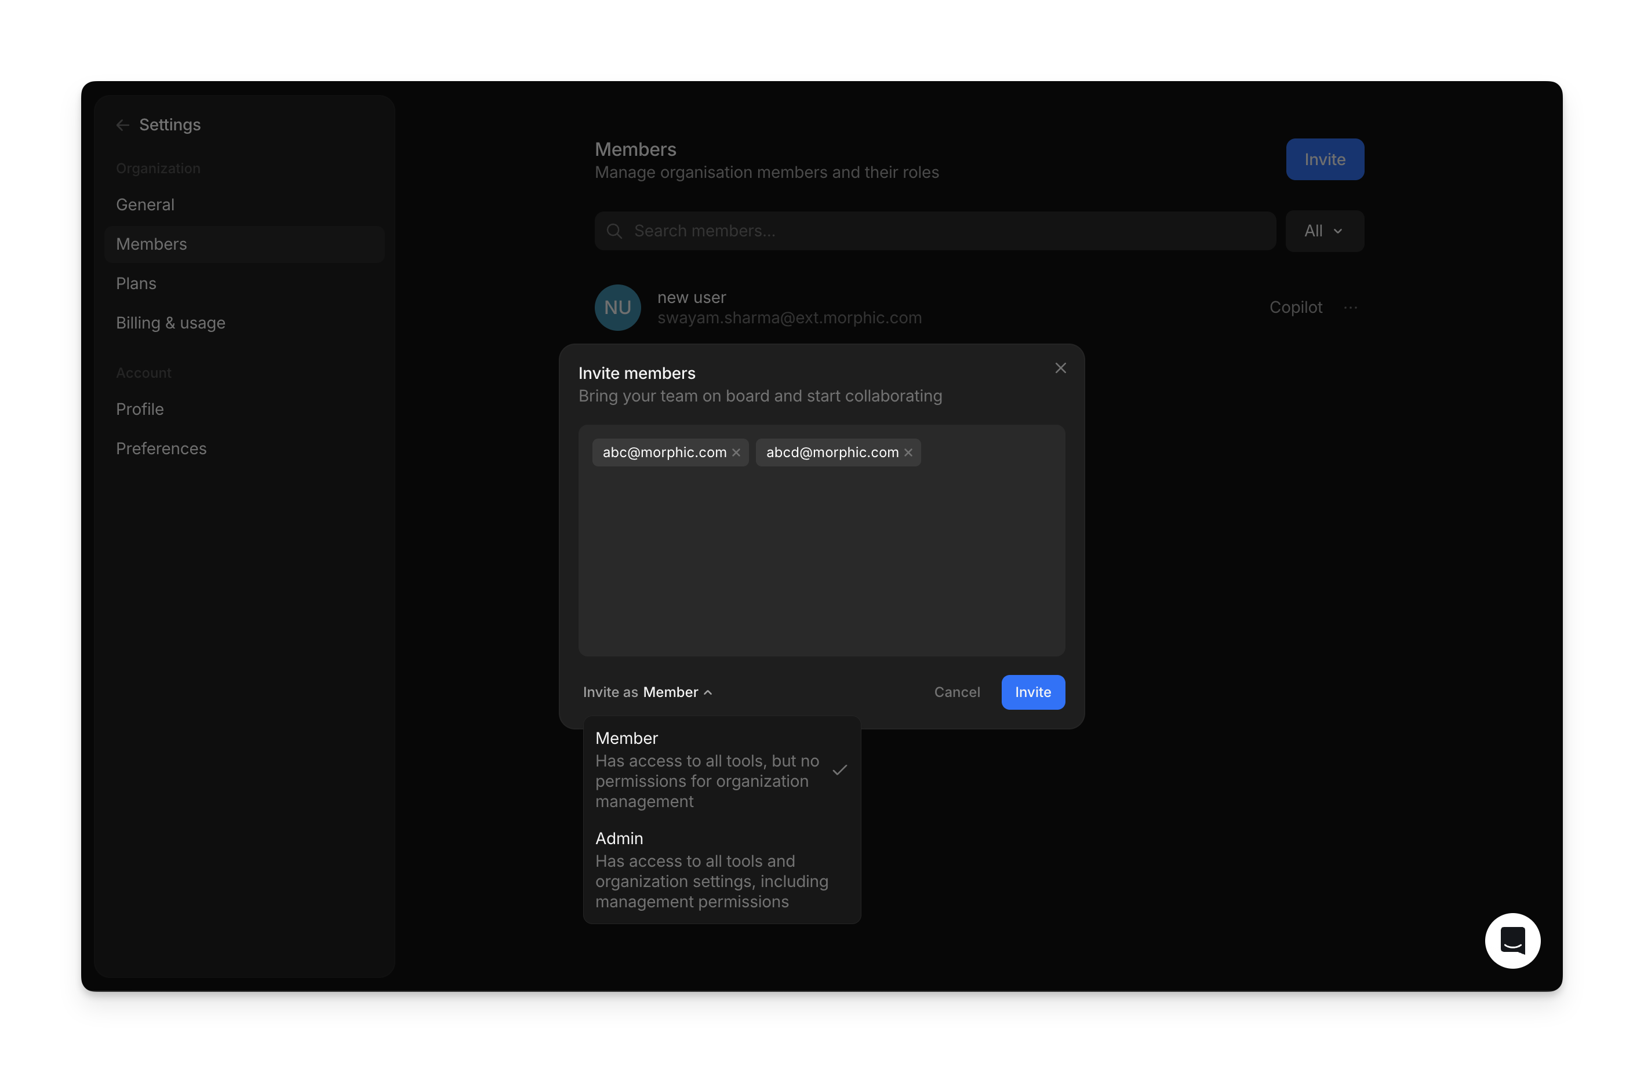The width and height of the screenshot is (1644, 1073).
Task: Go to Billing & usage section
Action: (170, 323)
